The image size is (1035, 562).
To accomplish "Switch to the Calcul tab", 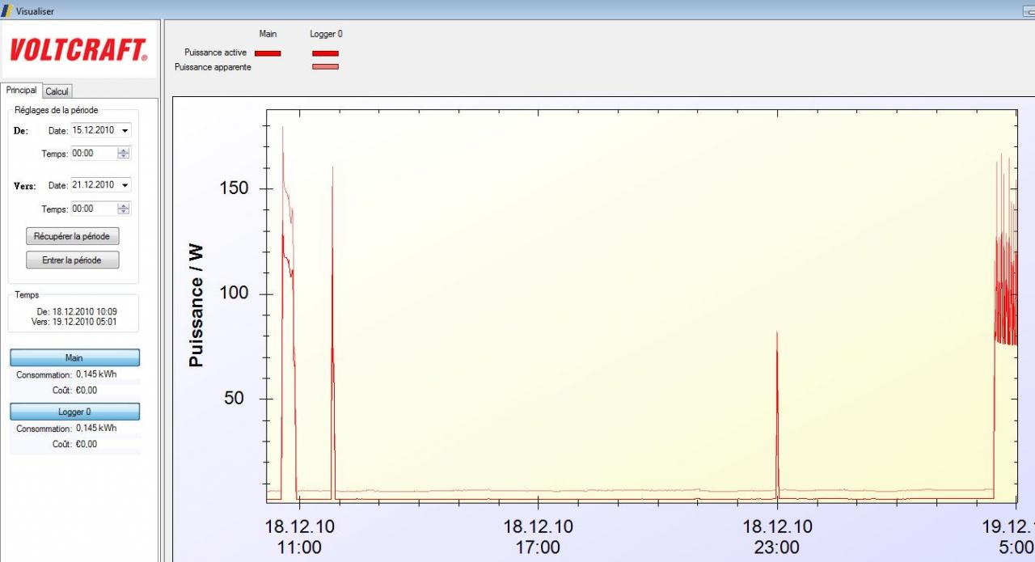I will (x=57, y=91).
